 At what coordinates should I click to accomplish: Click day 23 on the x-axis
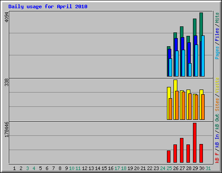click(x=156, y=168)
